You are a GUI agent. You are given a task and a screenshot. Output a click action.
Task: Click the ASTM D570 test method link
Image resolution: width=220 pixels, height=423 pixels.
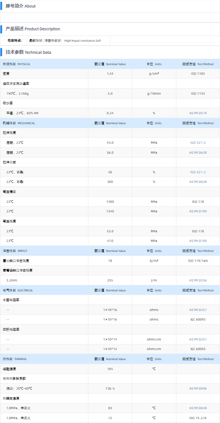pos(198,113)
